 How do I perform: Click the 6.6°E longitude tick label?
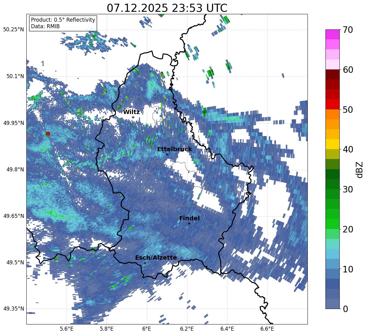tap(267, 329)
